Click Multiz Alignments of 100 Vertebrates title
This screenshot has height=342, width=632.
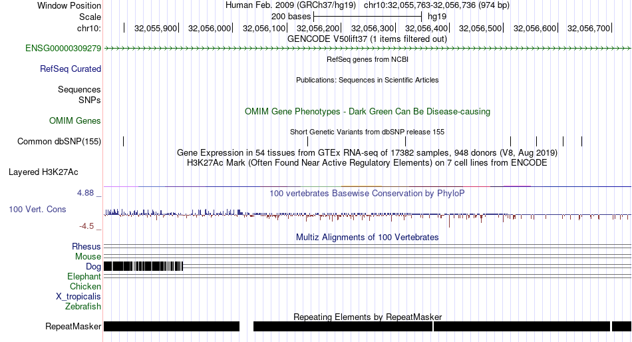click(x=367, y=237)
